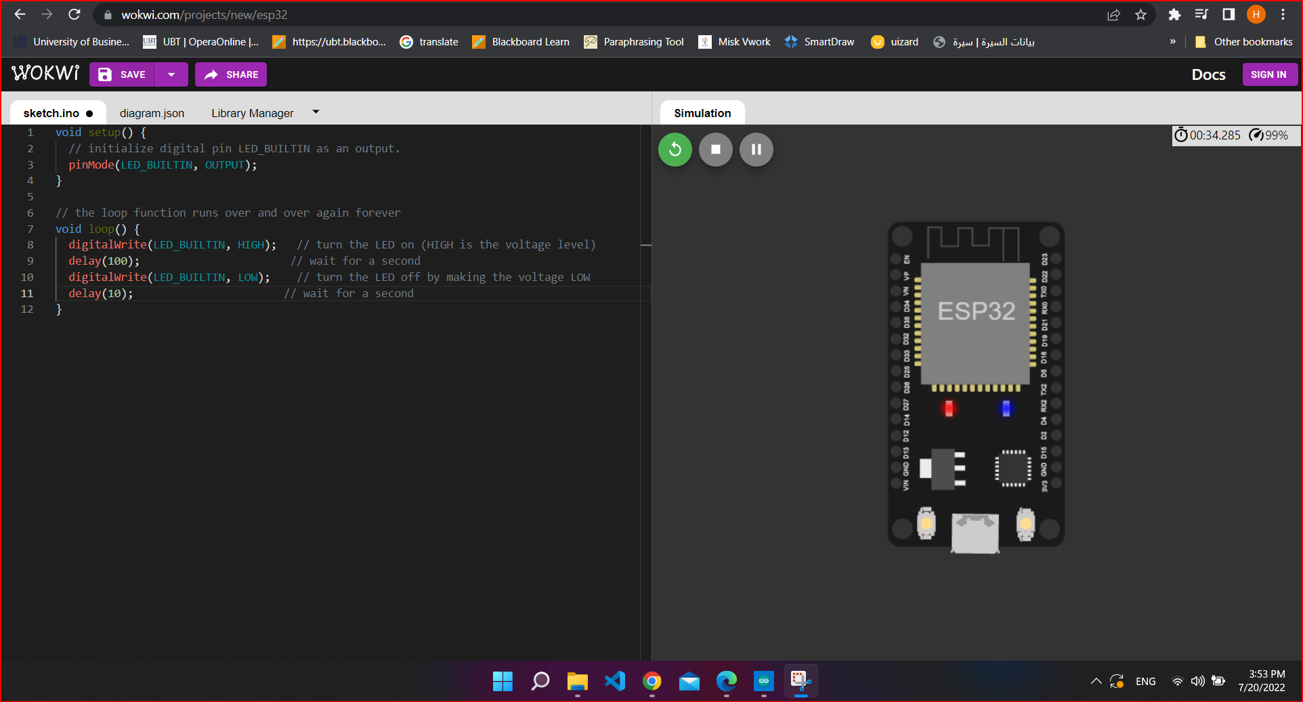The image size is (1303, 702).
Task: Restart the simulation with the green button
Action: 675,150
